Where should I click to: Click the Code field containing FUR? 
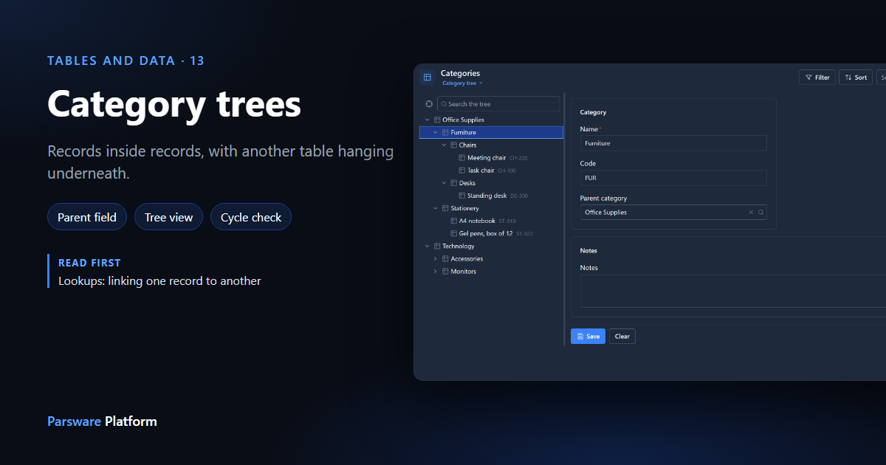click(x=673, y=178)
